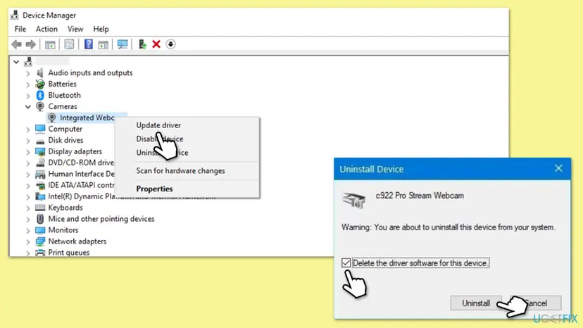Click the Update device driver toolbar icon

(142, 44)
